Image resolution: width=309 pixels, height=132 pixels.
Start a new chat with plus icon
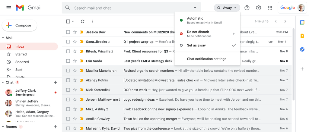tap(56, 83)
